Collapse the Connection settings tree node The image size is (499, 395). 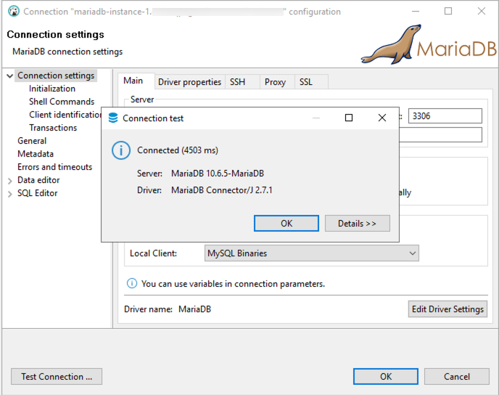tap(9, 76)
